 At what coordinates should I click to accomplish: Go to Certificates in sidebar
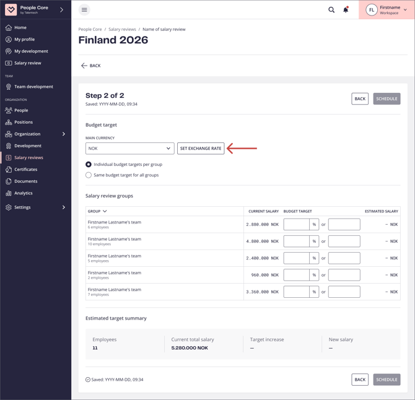pos(26,170)
